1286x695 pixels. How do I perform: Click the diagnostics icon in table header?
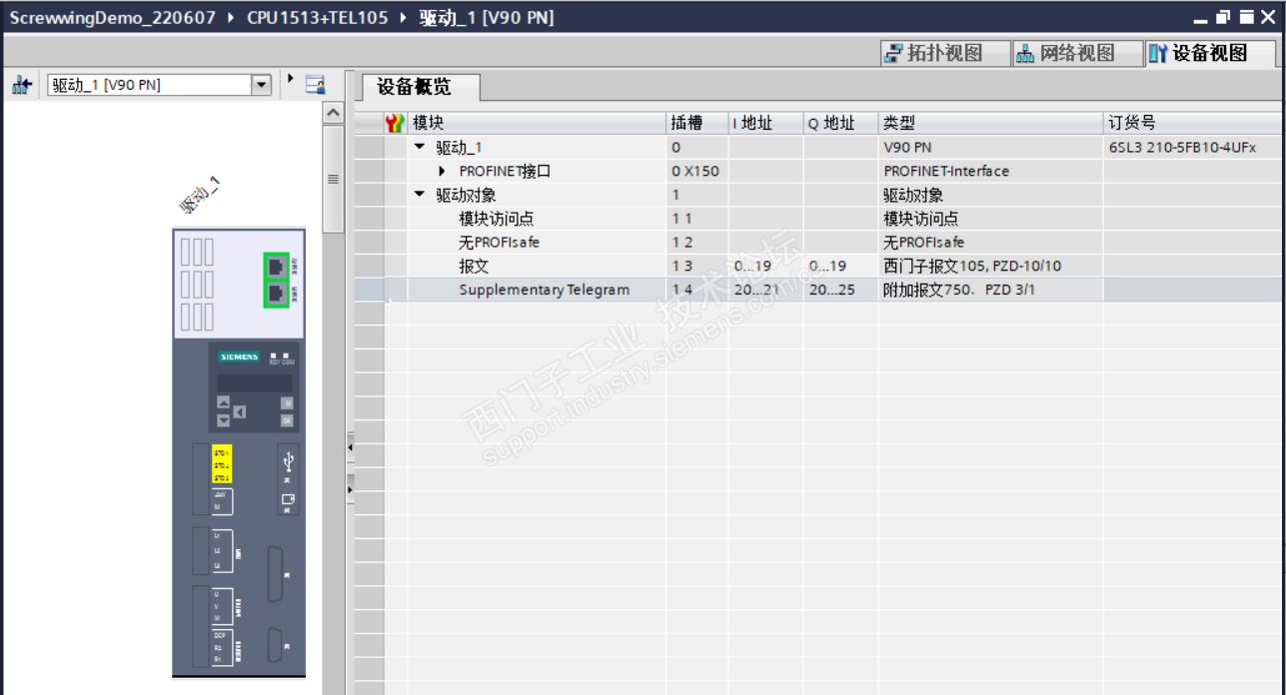tap(395, 124)
